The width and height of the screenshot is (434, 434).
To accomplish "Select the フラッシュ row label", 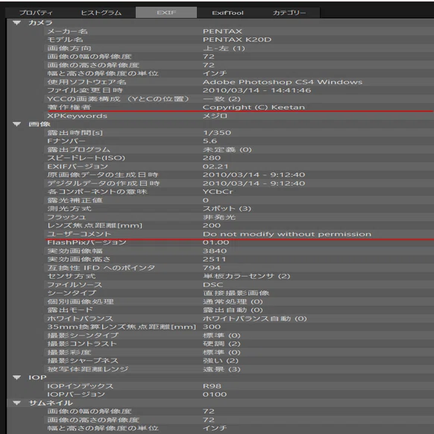I will click(x=66, y=217).
